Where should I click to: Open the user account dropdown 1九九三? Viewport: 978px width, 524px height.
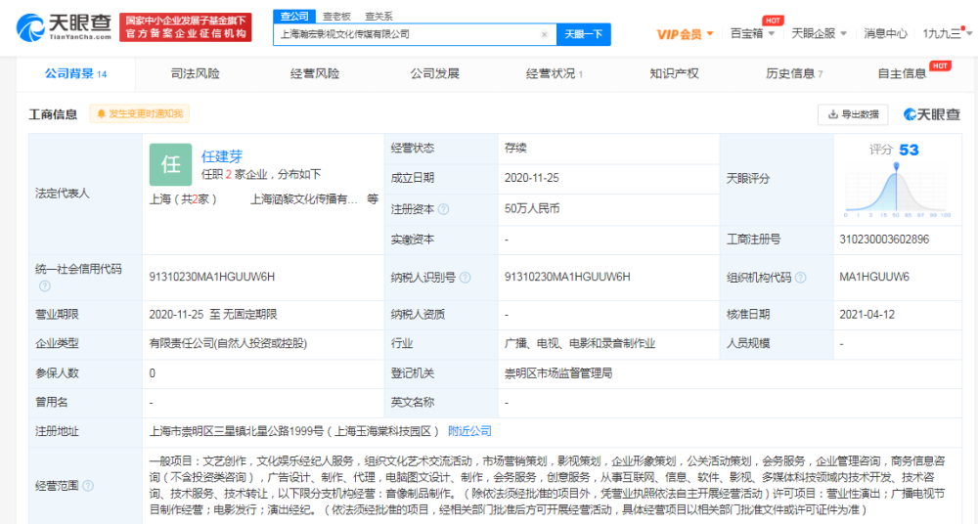pos(947,33)
